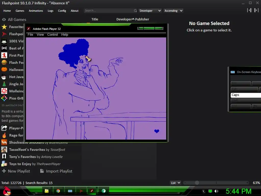Image resolution: width=261 pixels, height=196 pixels.
Task: Adjust the game scale slider handle
Action: [197, 183]
